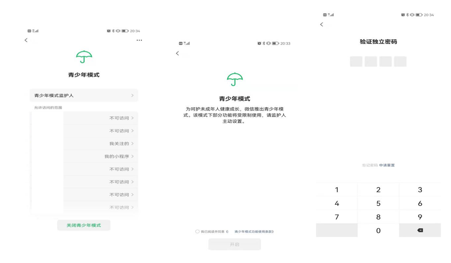This screenshot has width=451, height=263.
Task: Expand the 青少年模式监护人 chevron
Action: coord(132,95)
